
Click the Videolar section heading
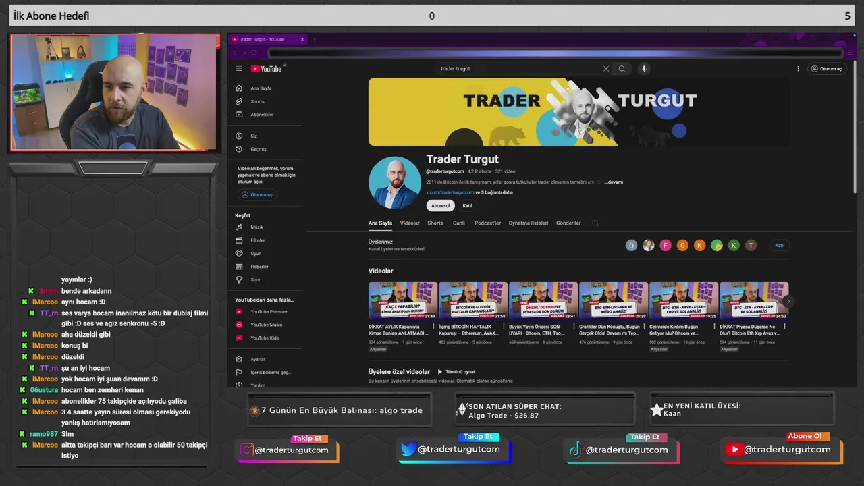pos(381,271)
